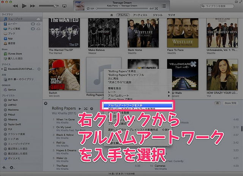Click the play button
The width and height of the screenshot is (243, 176).
tap(24, 6)
